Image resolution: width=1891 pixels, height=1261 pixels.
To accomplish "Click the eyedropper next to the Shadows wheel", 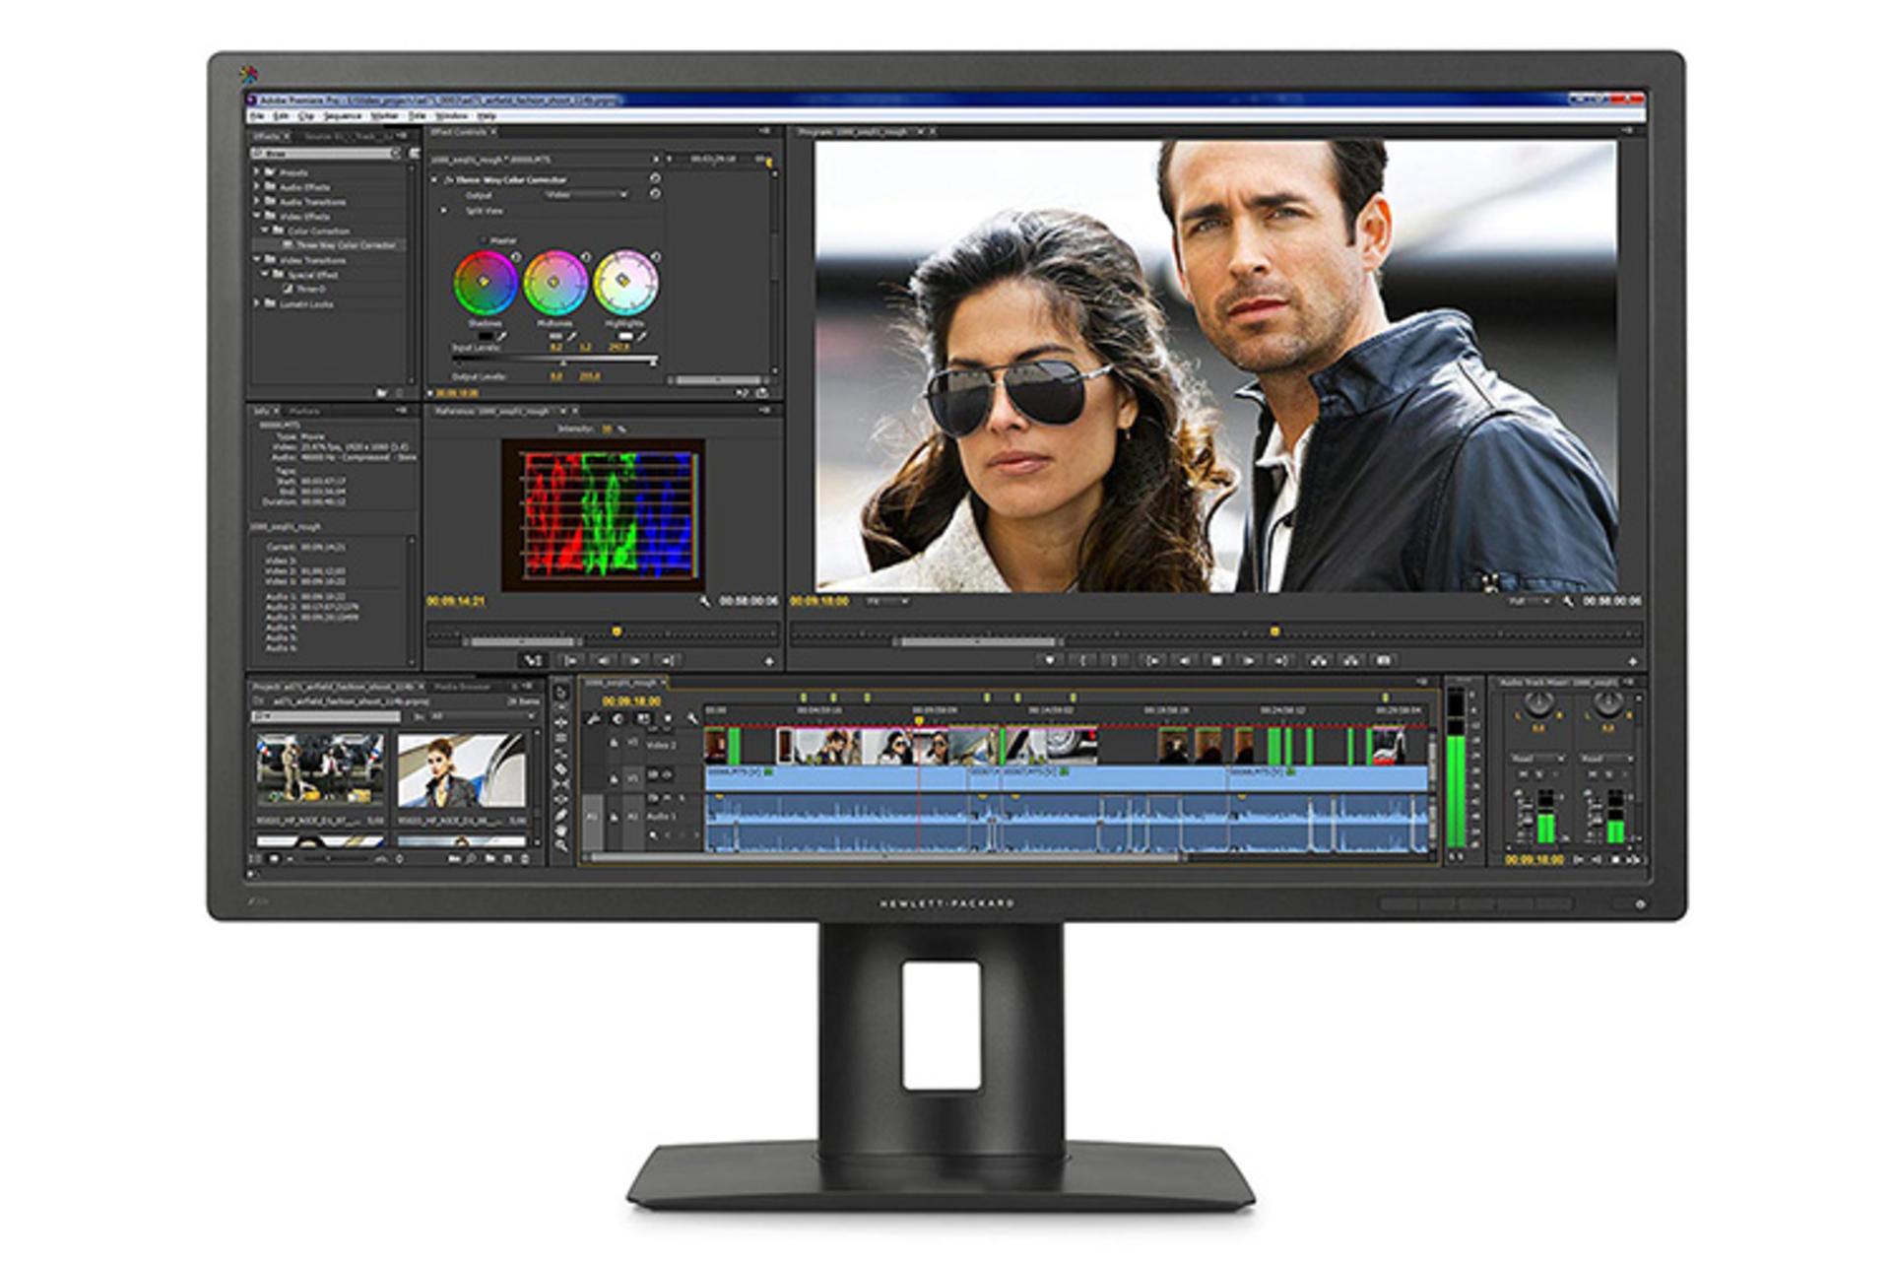I will (x=502, y=337).
